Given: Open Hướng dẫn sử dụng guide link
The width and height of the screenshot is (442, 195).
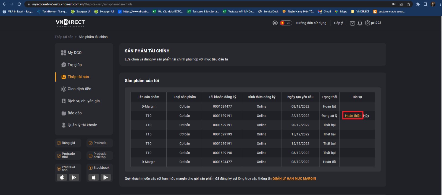Looking at the screenshot, I should coord(311,23).
